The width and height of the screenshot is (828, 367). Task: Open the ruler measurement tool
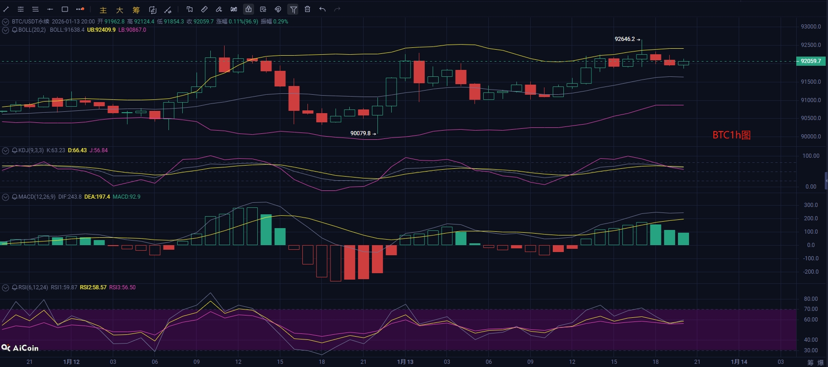point(204,9)
